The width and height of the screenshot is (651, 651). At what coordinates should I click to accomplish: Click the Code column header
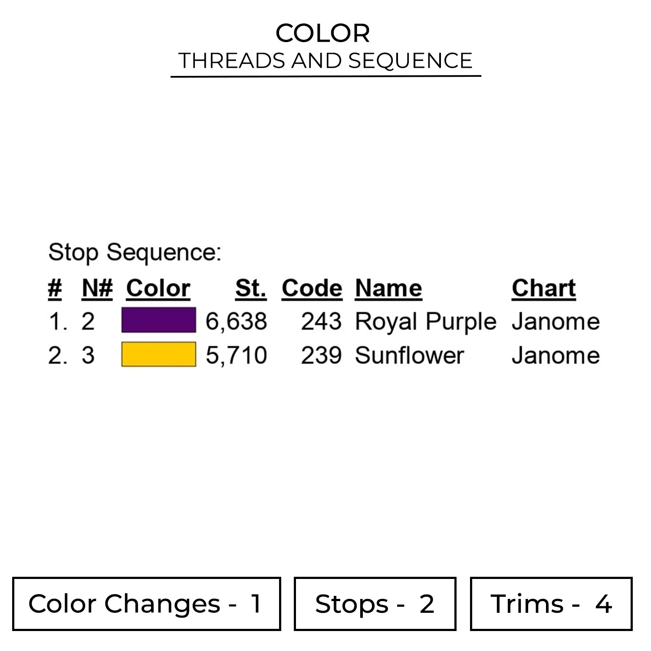pyautogui.click(x=312, y=288)
